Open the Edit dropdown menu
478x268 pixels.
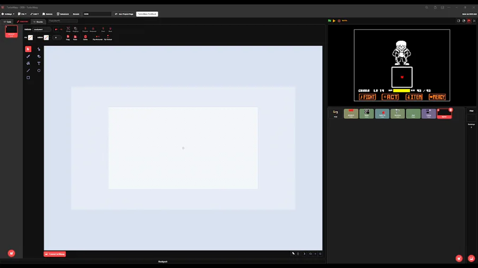pyautogui.click(x=35, y=14)
